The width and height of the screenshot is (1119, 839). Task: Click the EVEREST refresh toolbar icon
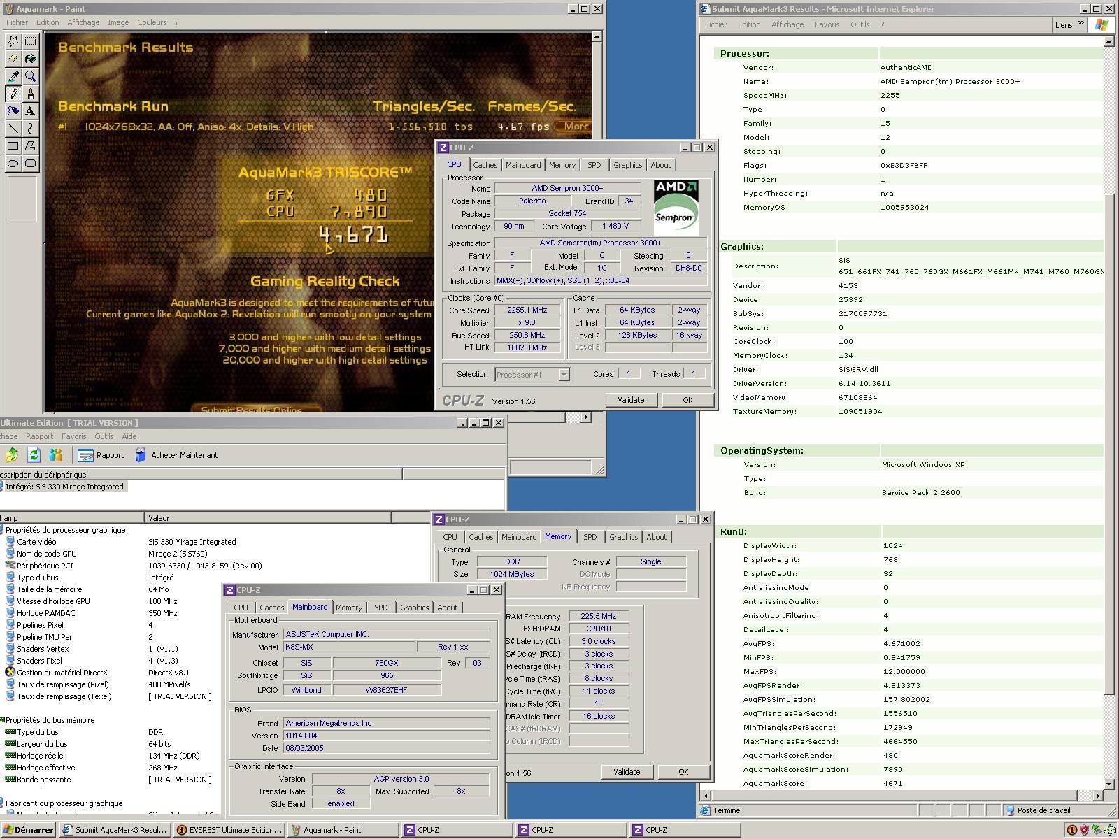pos(34,455)
